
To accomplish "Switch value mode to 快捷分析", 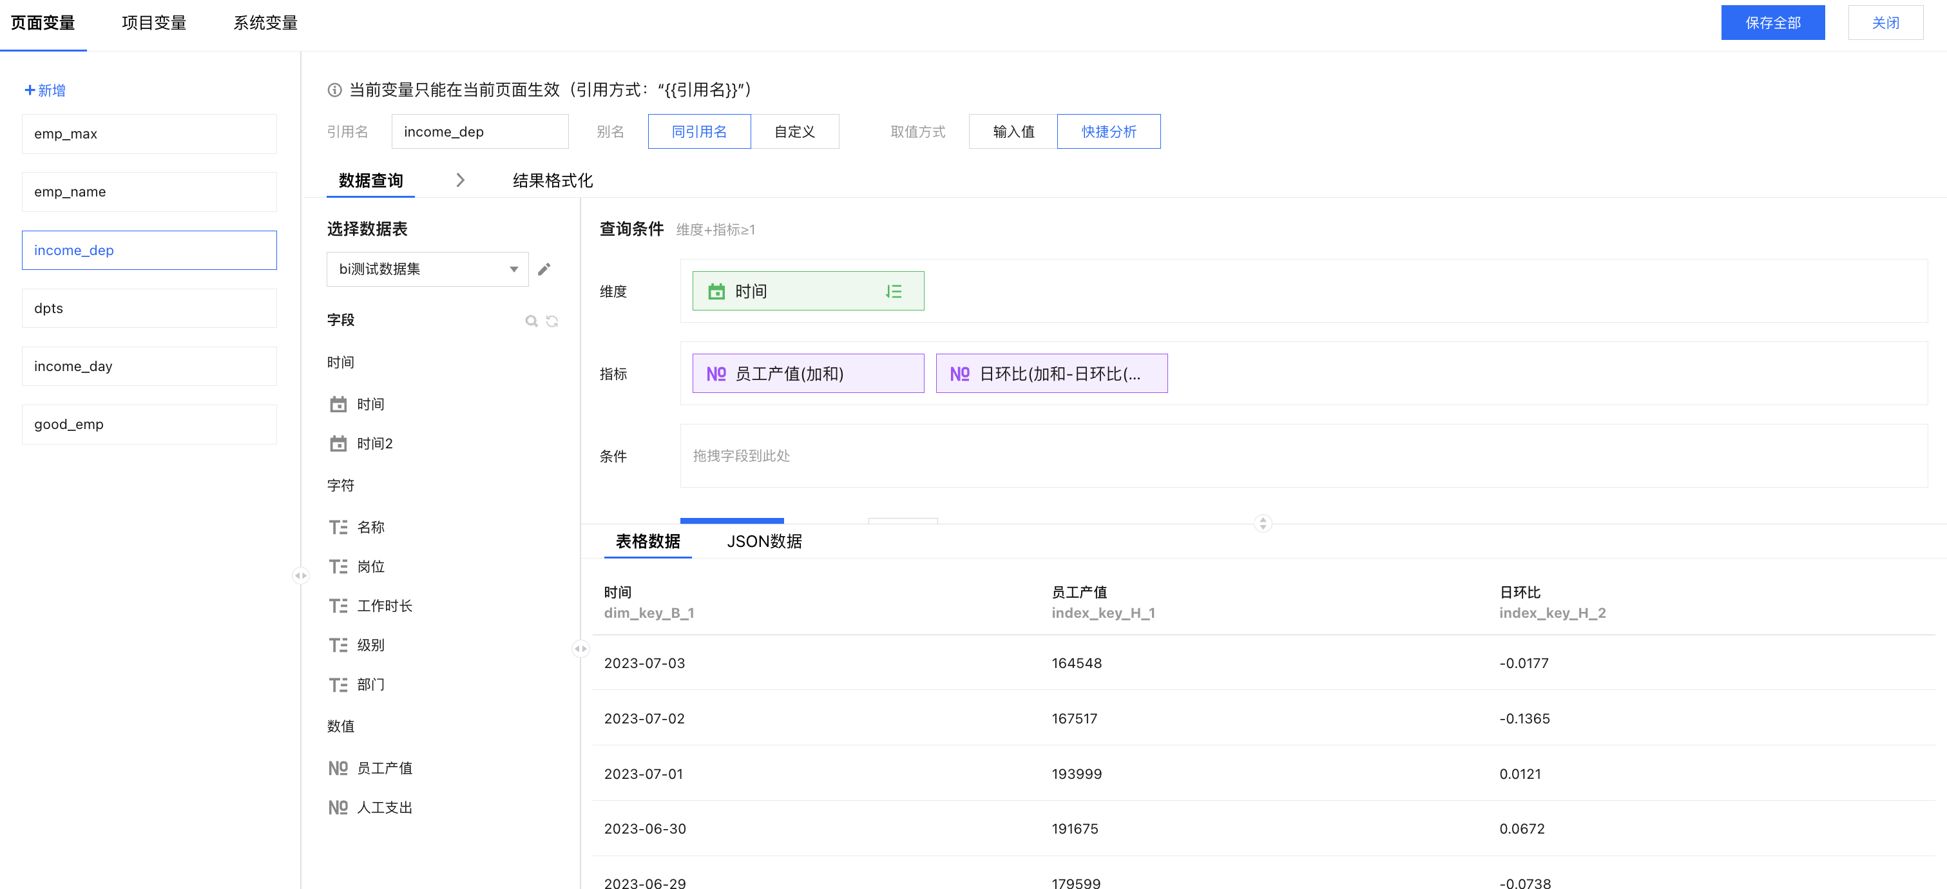I will click(x=1108, y=131).
